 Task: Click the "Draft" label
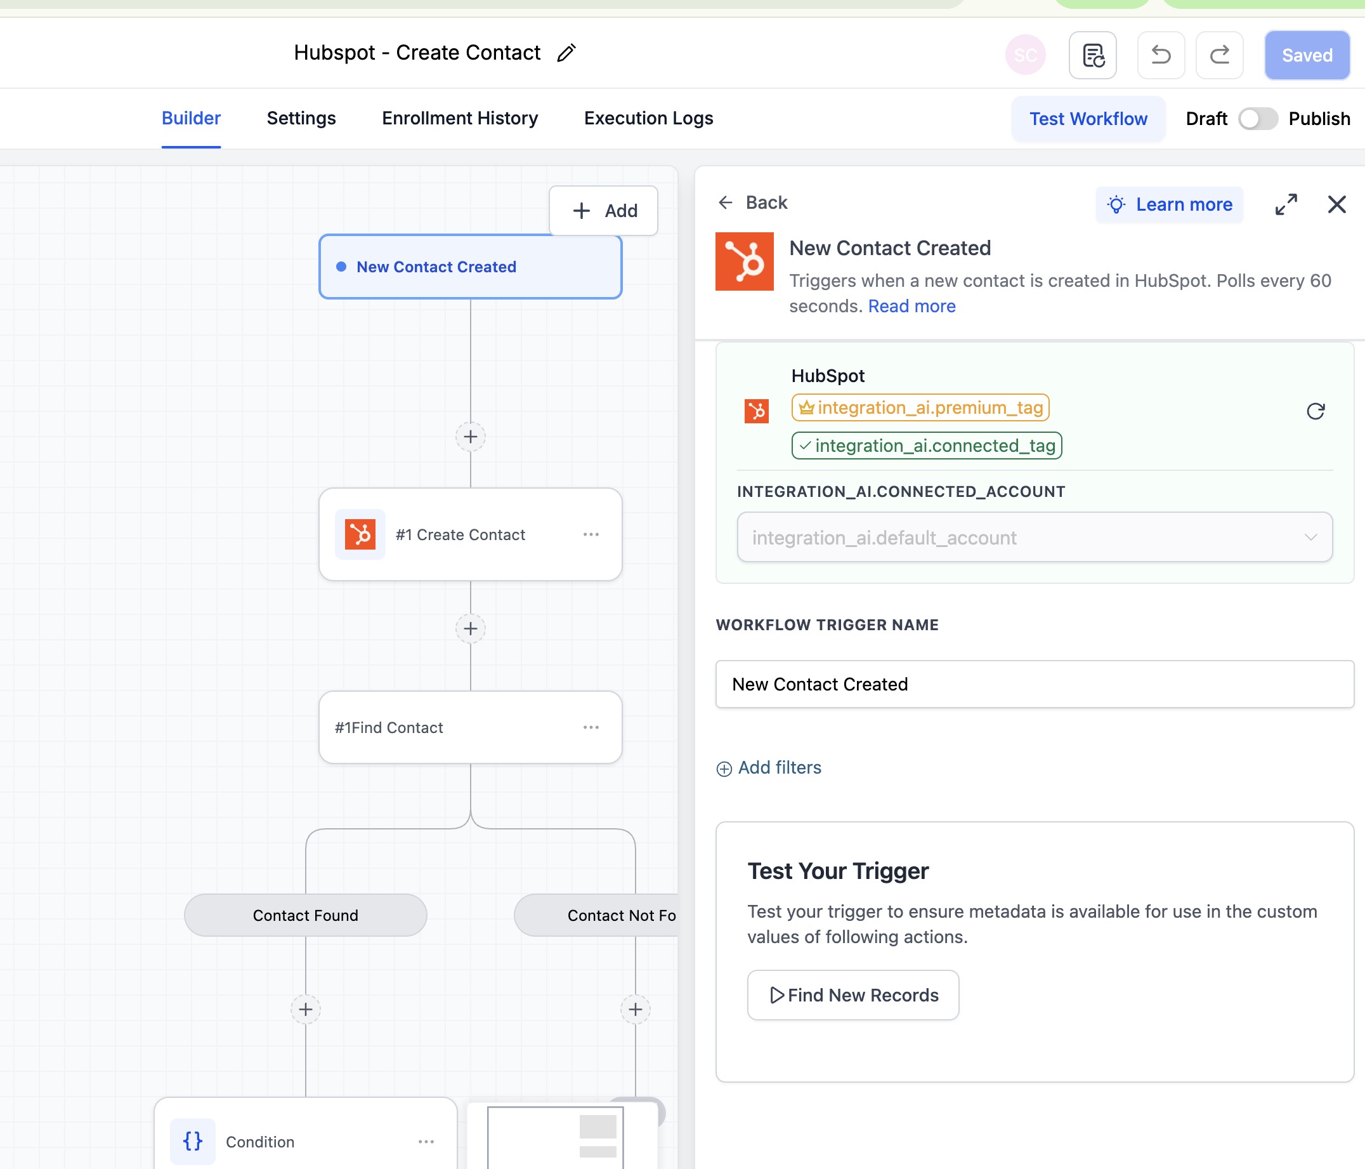pyautogui.click(x=1206, y=119)
